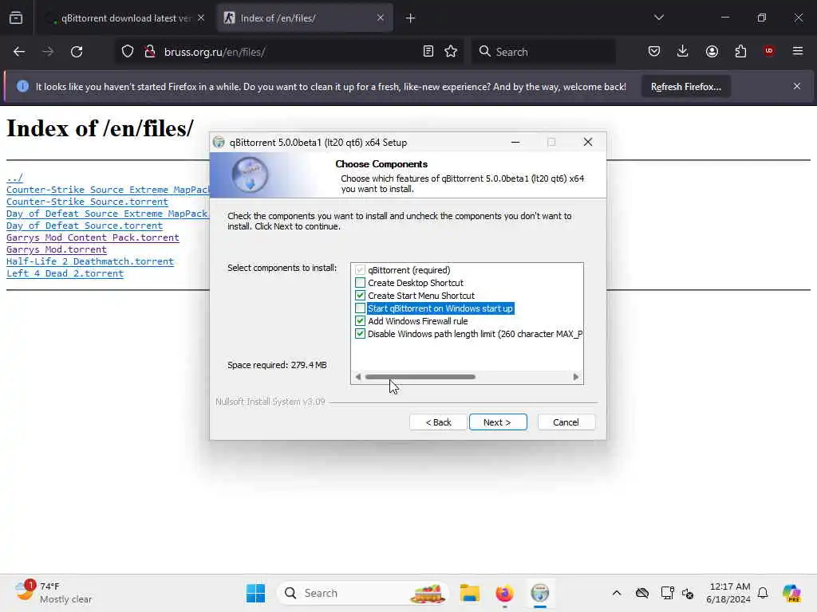Open the Garrys Mod.torrent link

[x=57, y=249]
